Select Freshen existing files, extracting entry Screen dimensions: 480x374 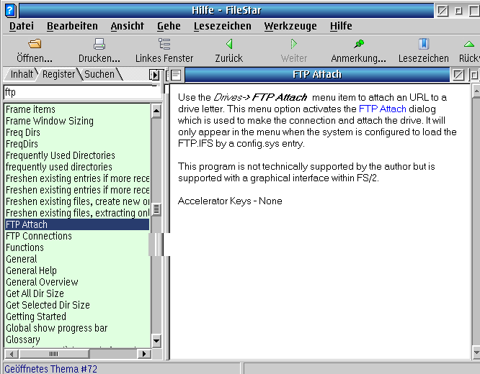pos(77,213)
